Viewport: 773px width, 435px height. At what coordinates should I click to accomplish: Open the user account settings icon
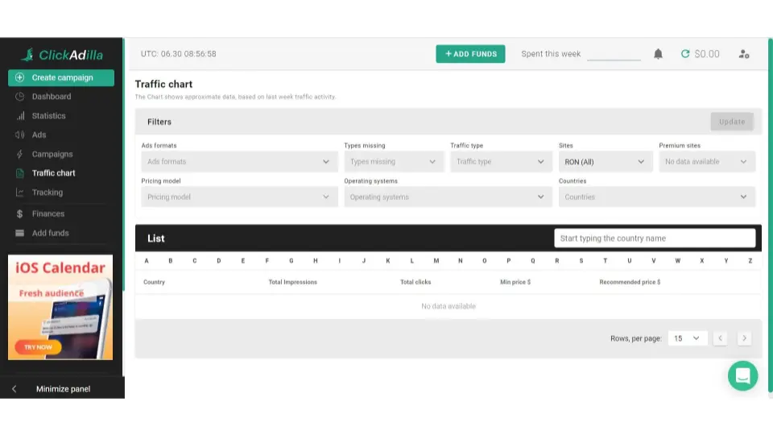[744, 54]
